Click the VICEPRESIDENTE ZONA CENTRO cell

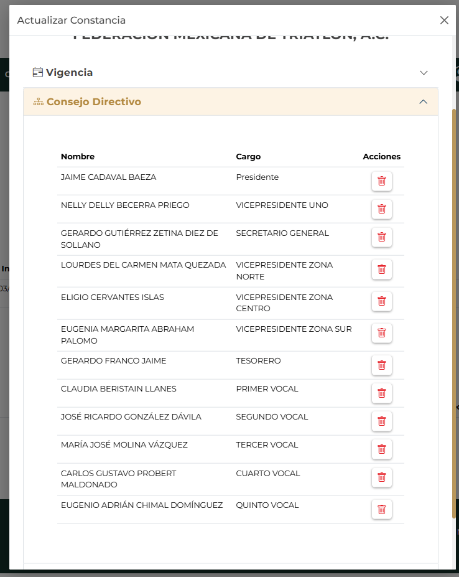coord(284,303)
